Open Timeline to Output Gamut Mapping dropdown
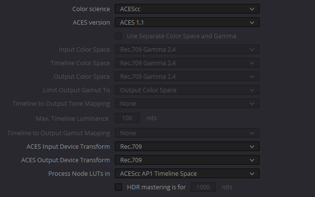The height and width of the screenshot is (197, 315). [187, 133]
